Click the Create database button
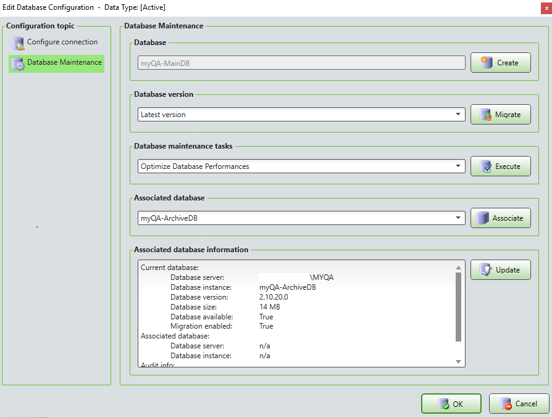The image size is (552, 418). (x=500, y=63)
